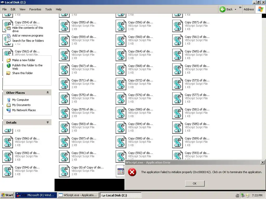The height and width of the screenshot is (199, 266).
Task: Select file name Copy (581) of dis...
Action: pyautogui.click(x=197, y=109)
